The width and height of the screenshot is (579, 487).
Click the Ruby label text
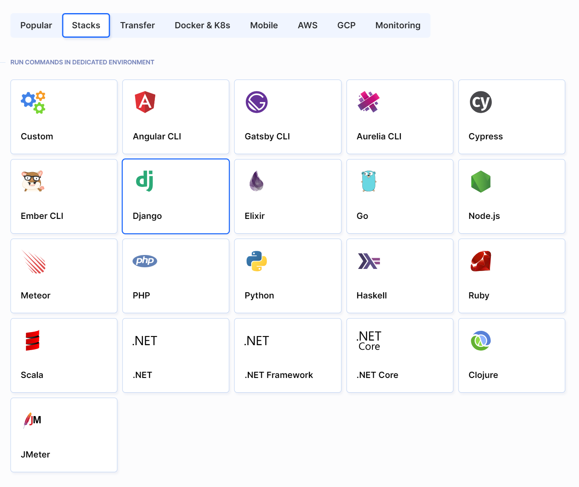coord(479,296)
